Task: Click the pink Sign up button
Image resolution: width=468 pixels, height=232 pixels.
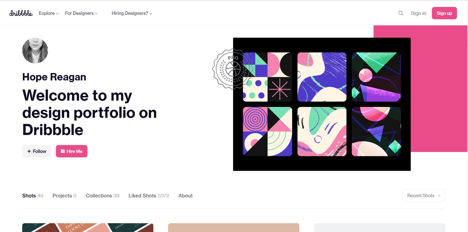Action: 444,13
